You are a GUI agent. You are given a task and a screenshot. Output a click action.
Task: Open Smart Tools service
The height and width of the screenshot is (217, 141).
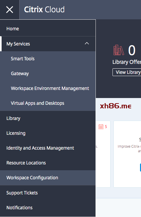48,59
